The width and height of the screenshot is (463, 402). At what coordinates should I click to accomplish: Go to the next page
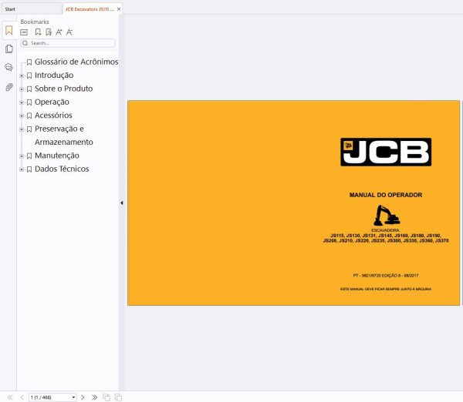pyautogui.click(x=83, y=397)
